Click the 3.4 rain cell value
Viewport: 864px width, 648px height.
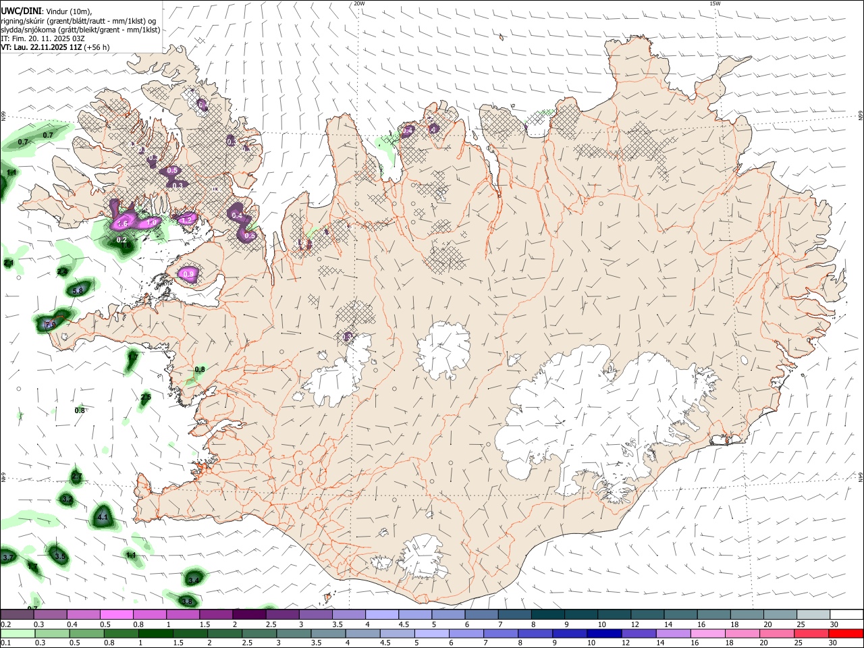coord(194,580)
